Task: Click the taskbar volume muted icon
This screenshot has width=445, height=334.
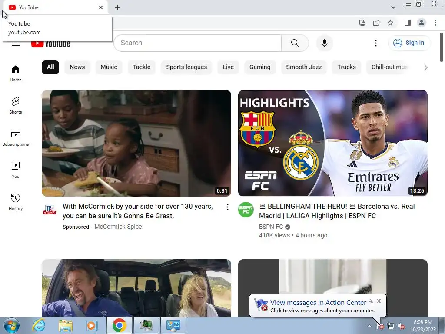Action: coord(401,326)
